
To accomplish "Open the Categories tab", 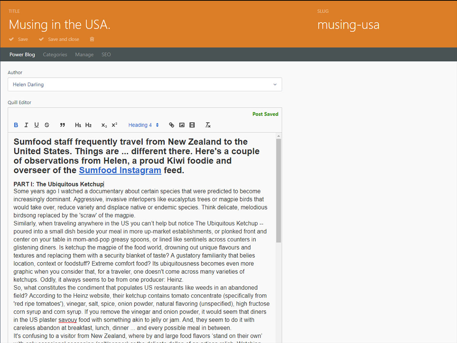I will pyautogui.click(x=55, y=54).
